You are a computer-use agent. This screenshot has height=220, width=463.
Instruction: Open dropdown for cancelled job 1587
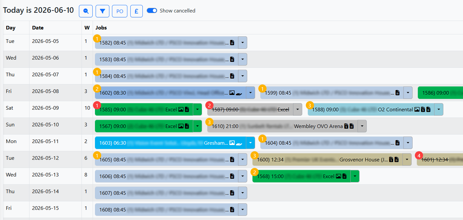click(297, 109)
